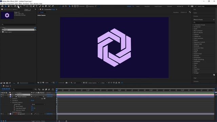The image size is (217, 122).
Task: Select the Puppet Pin tool
Action: tap(53, 6)
